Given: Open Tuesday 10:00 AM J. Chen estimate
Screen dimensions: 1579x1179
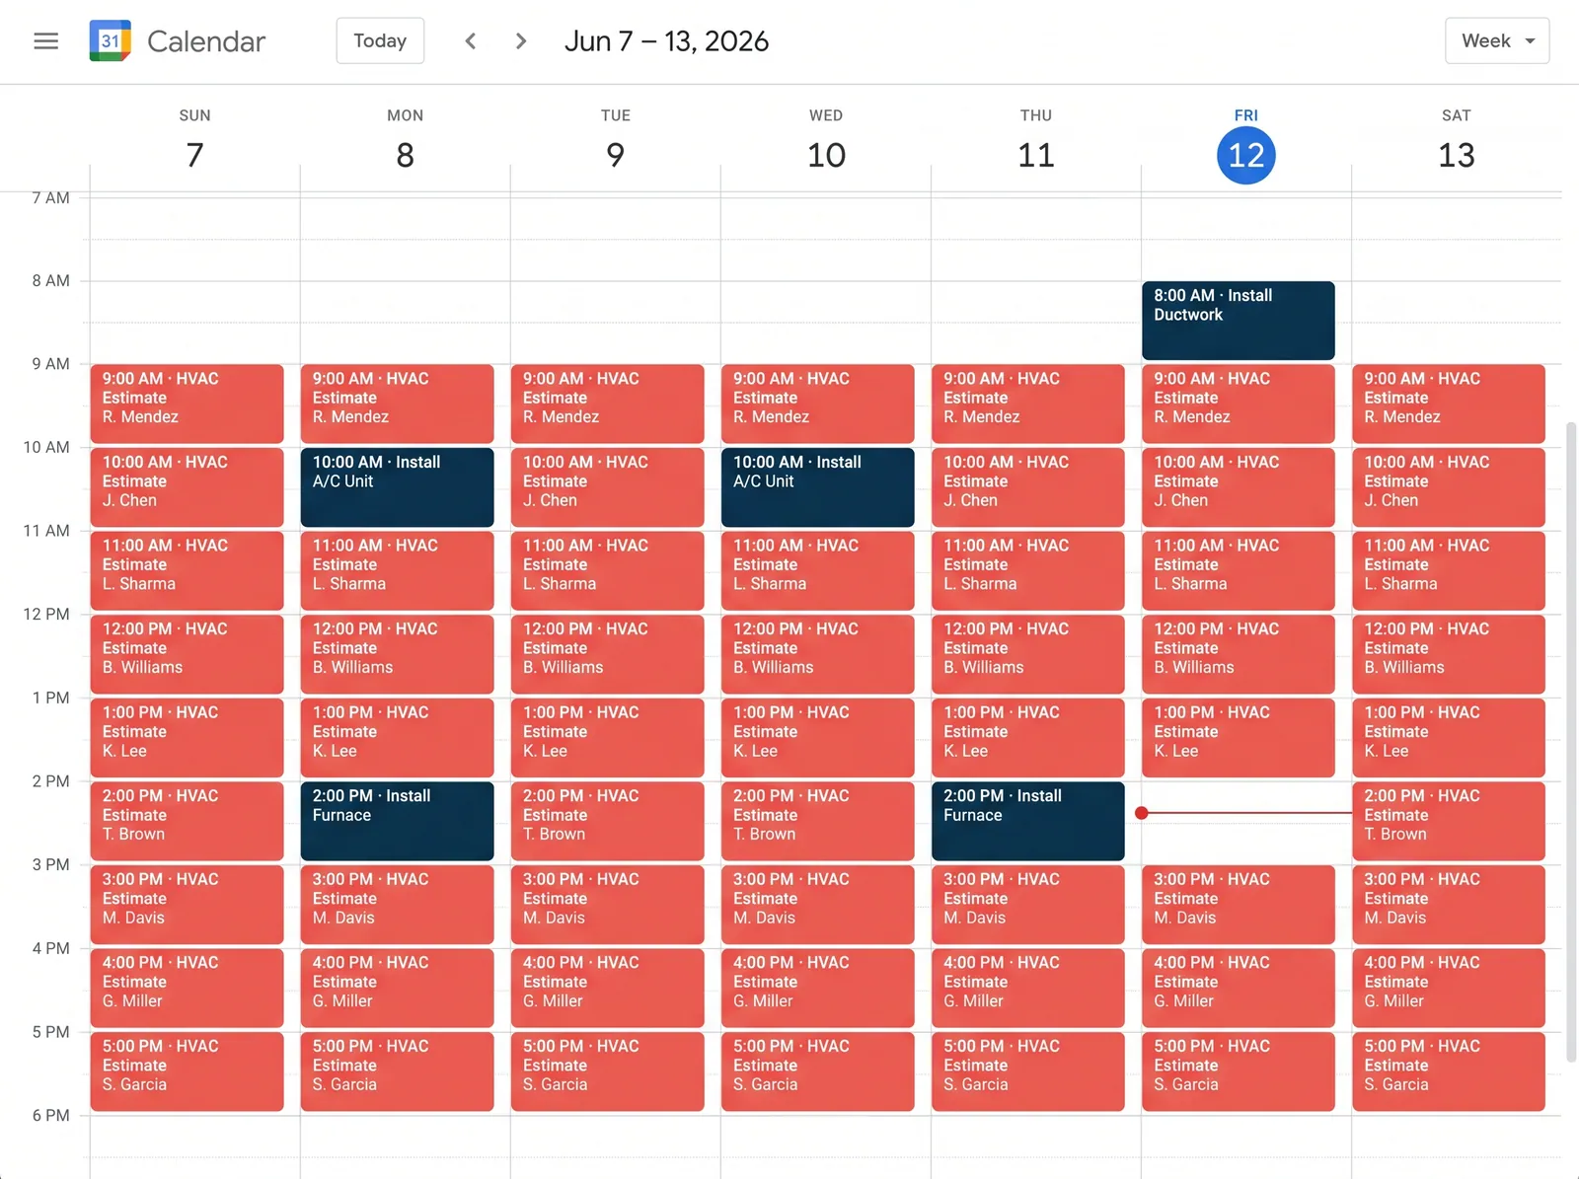Looking at the screenshot, I should pyautogui.click(x=608, y=487).
